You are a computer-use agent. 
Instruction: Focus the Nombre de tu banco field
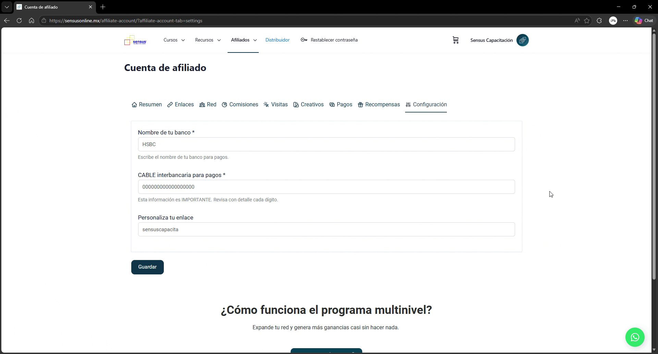click(x=326, y=144)
